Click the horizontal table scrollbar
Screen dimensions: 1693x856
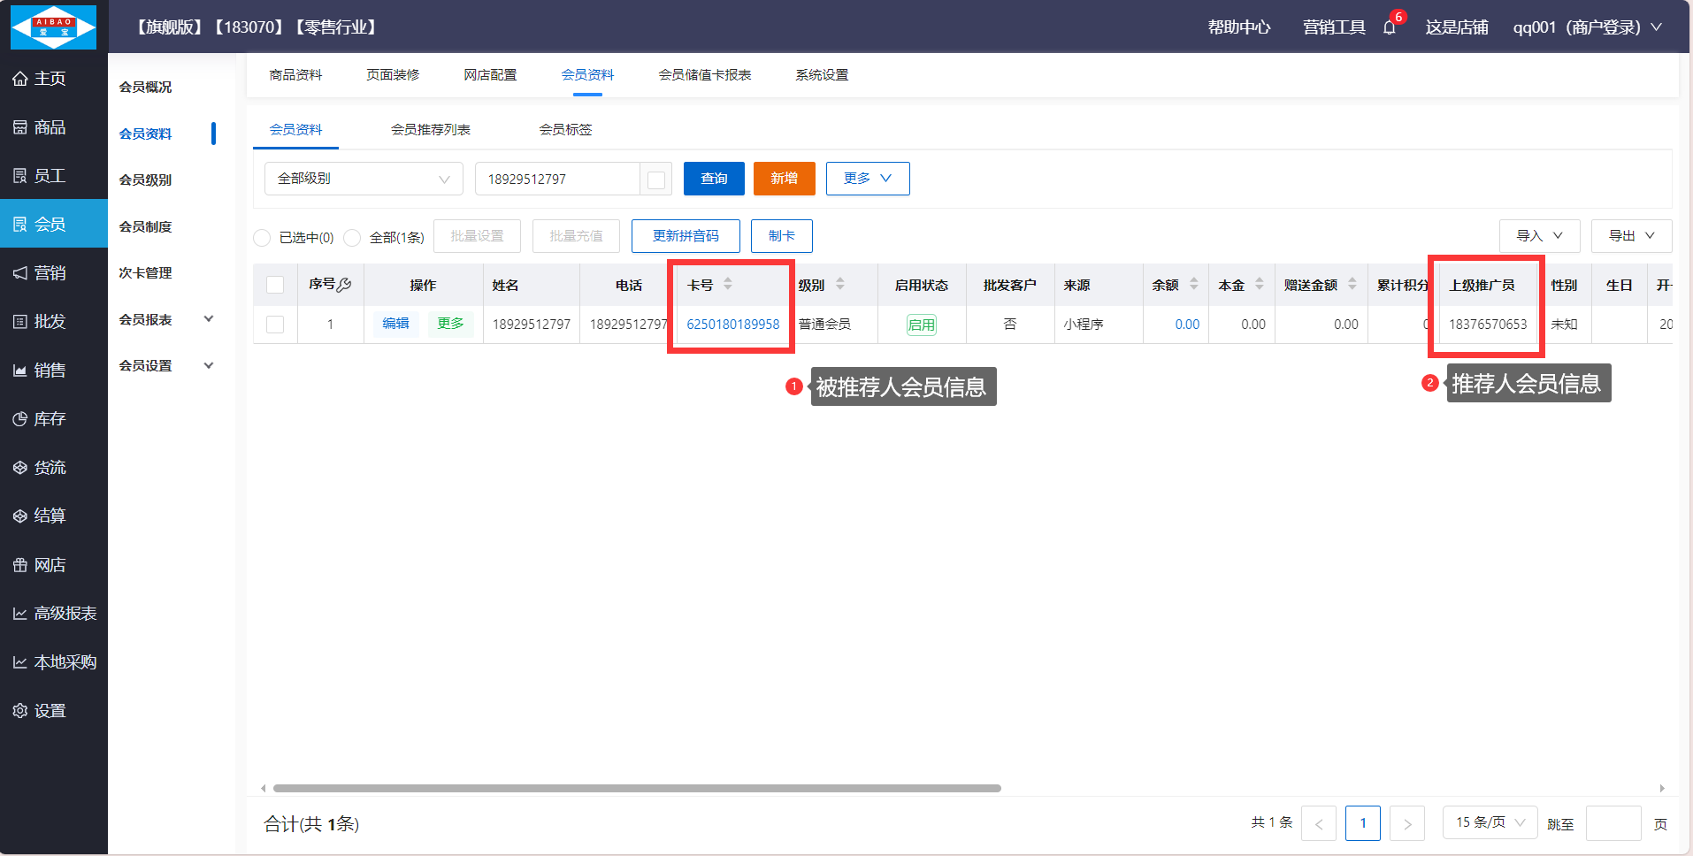(x=637, y=788)
